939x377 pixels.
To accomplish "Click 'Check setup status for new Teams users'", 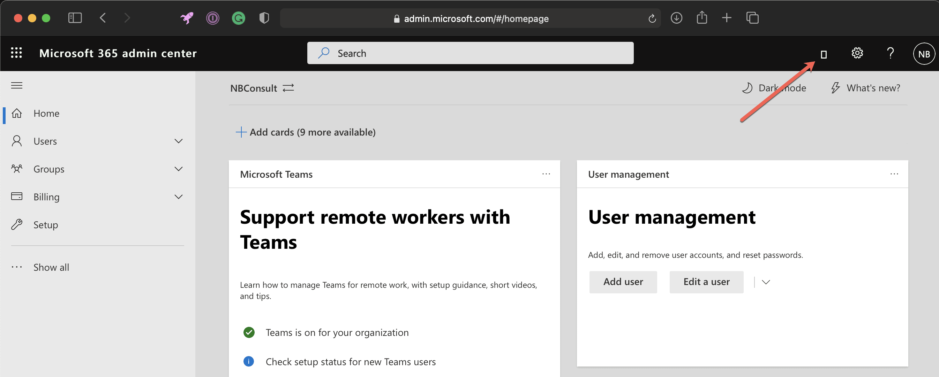I will pyautogui.click(x=351, y=362).
